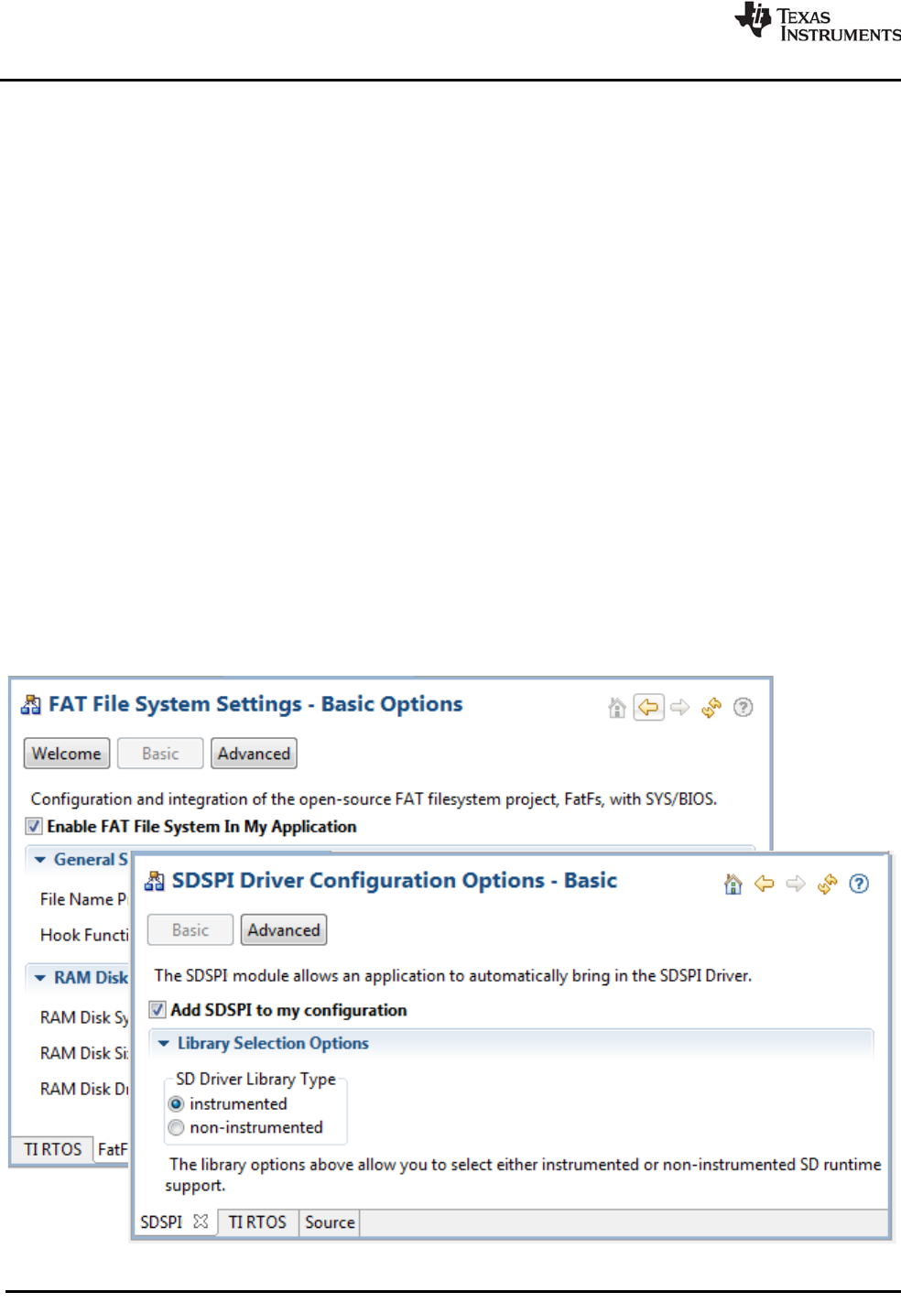Toggle Enable FAT File System In My Application

tap(34, 826)
